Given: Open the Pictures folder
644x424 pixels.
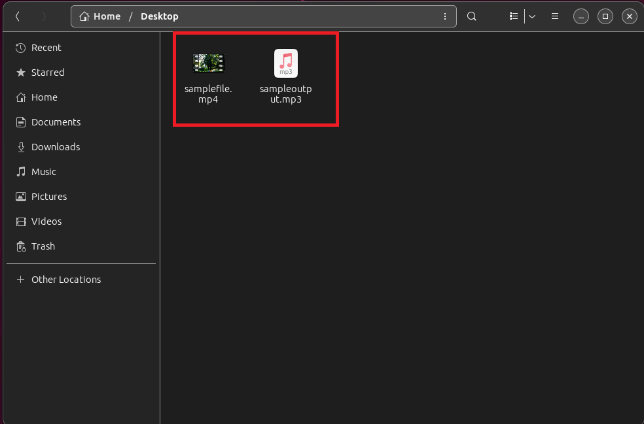Looking at the screenshot, I should (x=48, y=197).
